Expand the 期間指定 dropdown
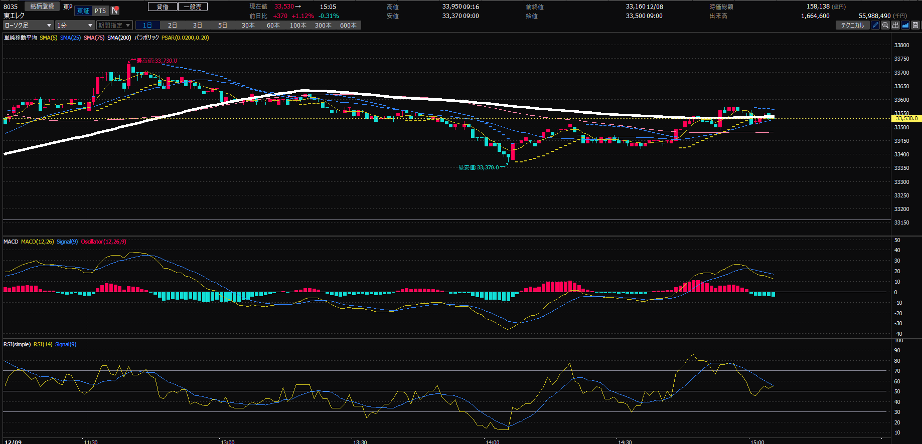 [x=114, y=25]
